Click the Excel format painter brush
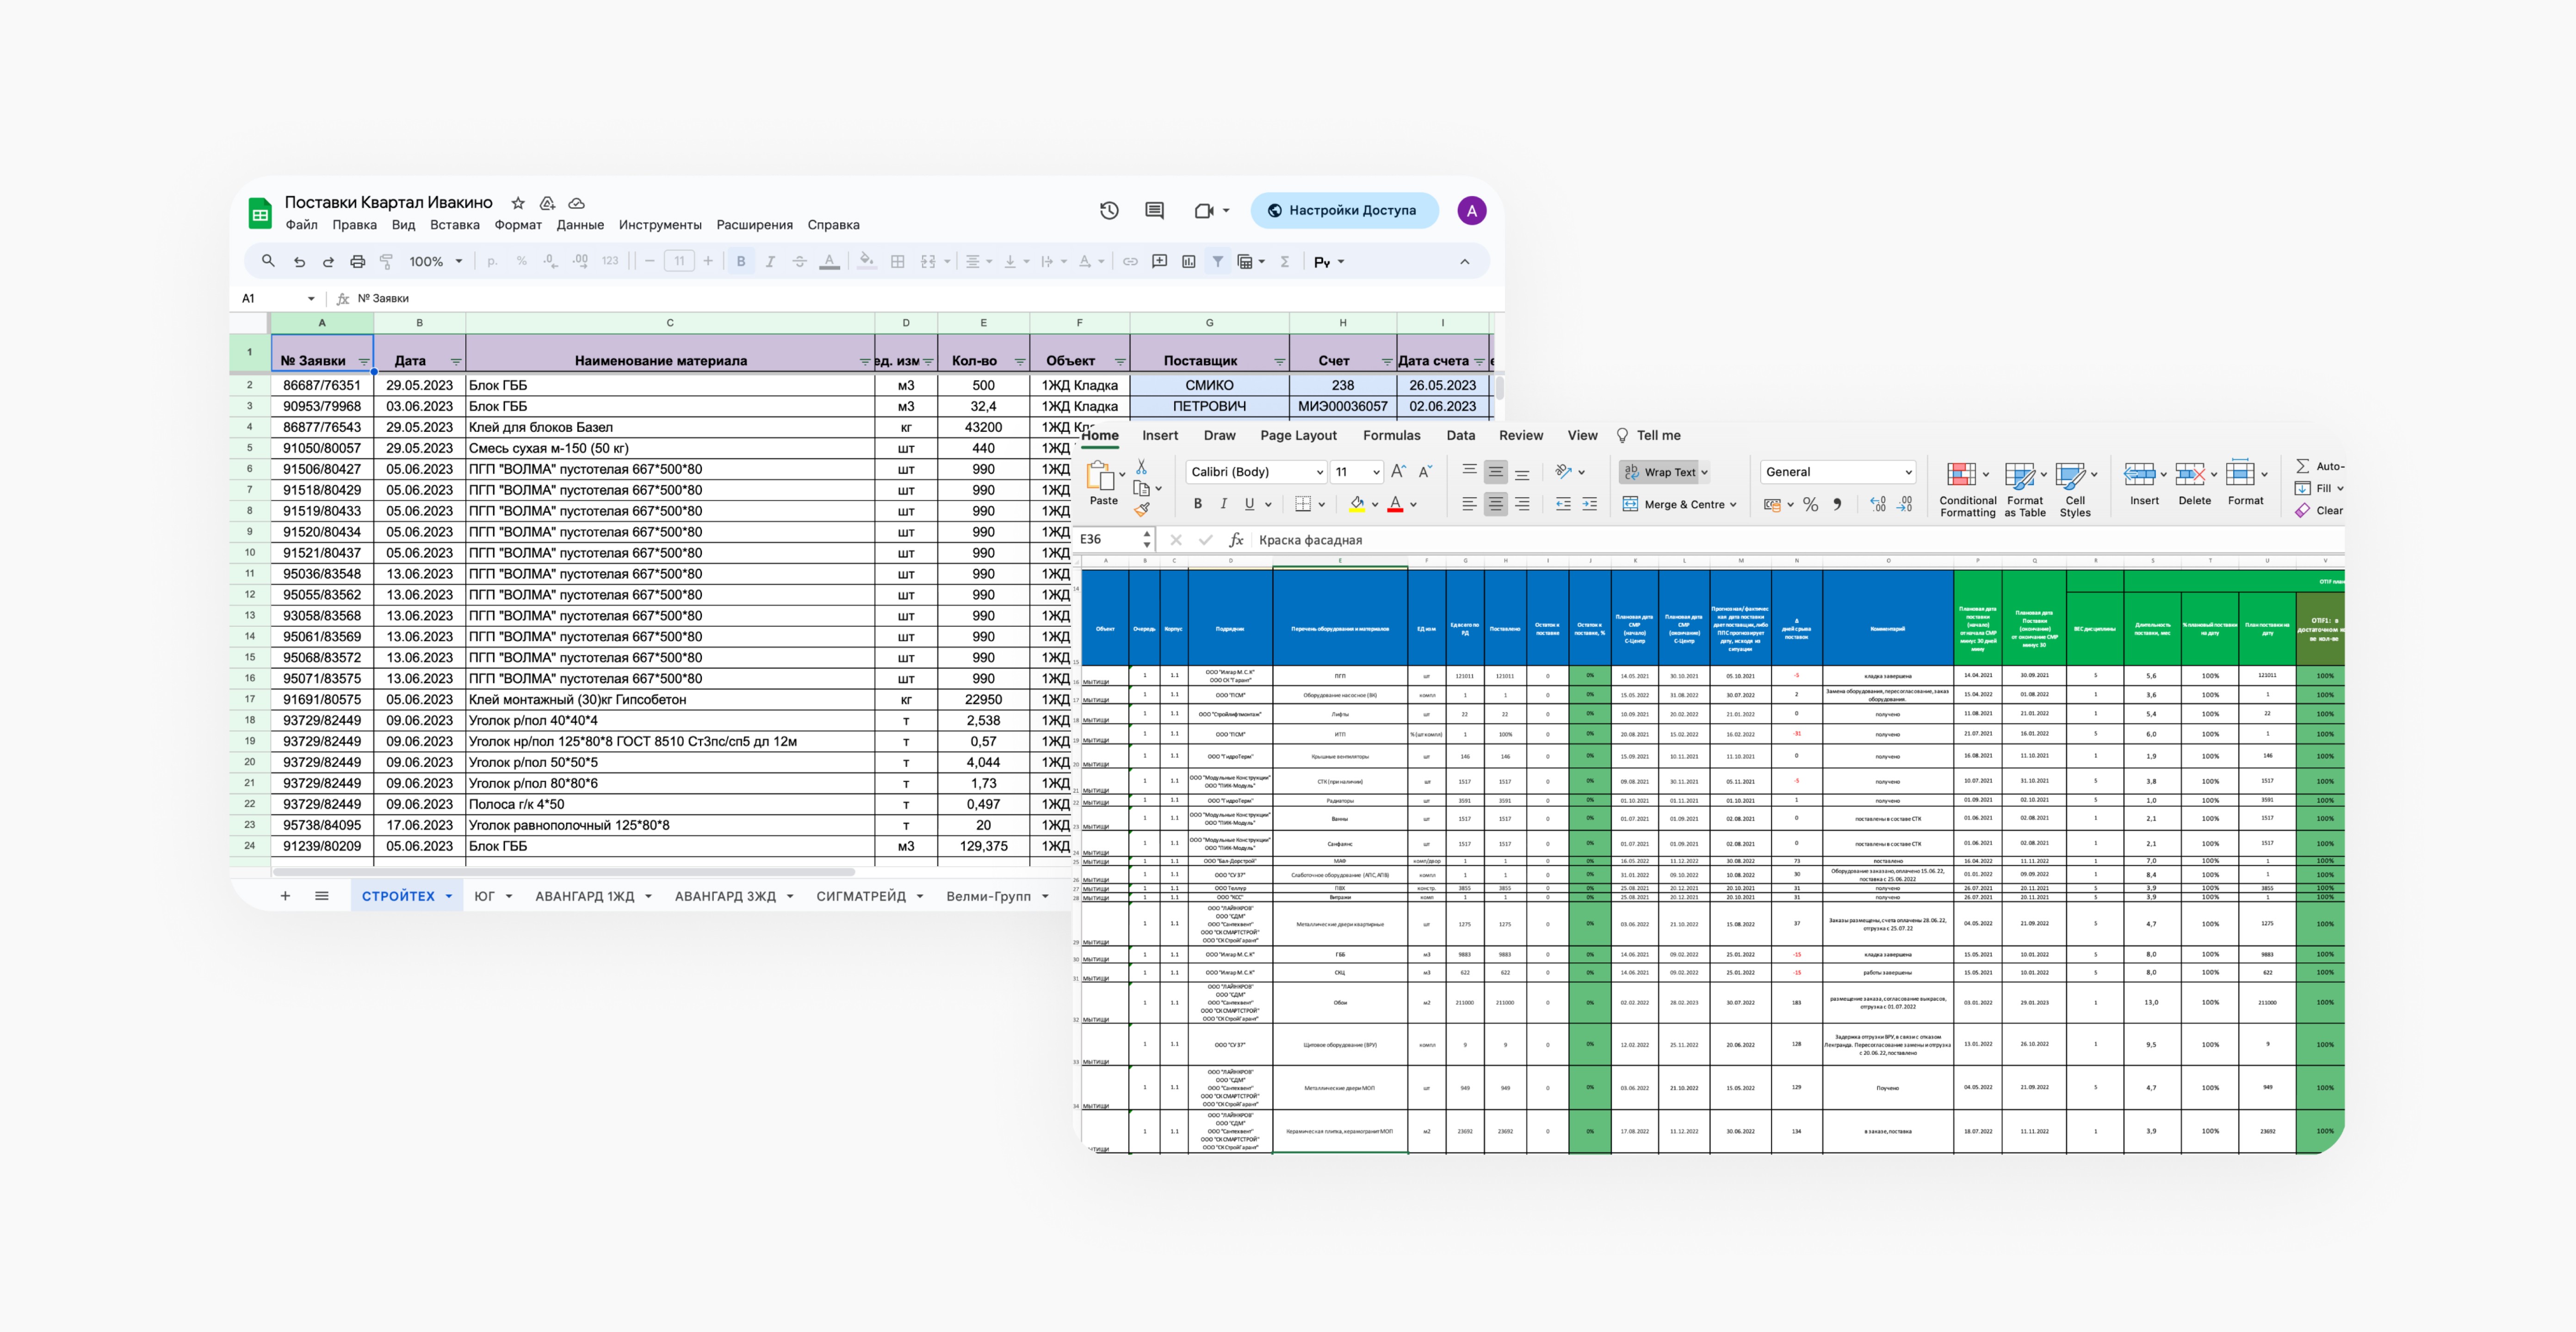2576x1332 pixels. tap(1142, 510)
